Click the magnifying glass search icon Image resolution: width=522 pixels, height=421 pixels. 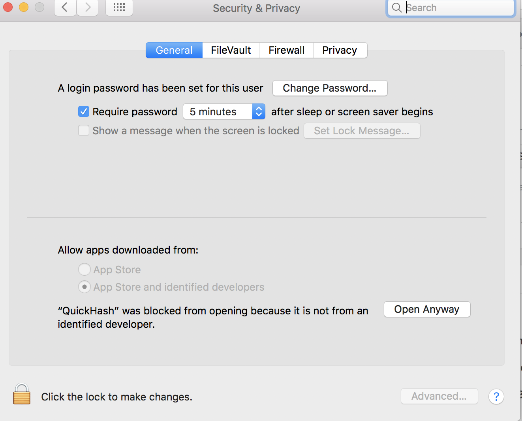coord(396,8)
